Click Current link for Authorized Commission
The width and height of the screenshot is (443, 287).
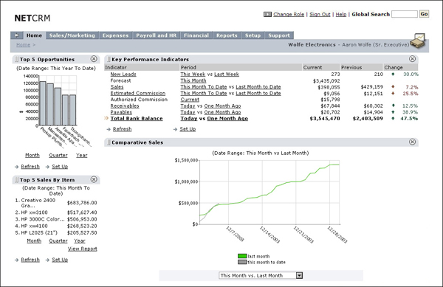190,100
